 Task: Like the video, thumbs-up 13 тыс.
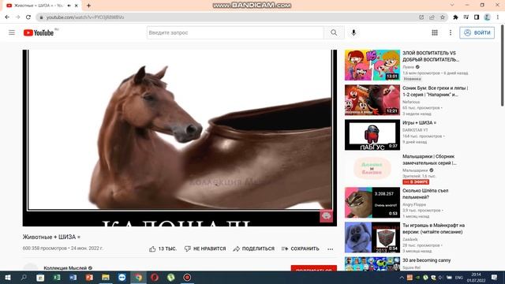coord(163,248)
